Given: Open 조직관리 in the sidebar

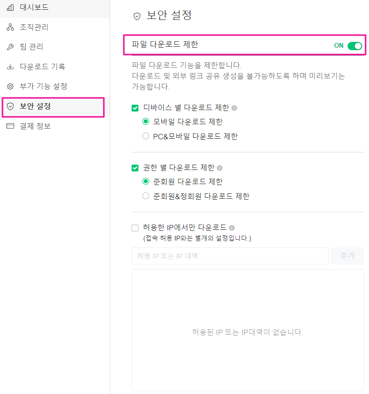Looking at the screenshot, I should click(34, 27).
